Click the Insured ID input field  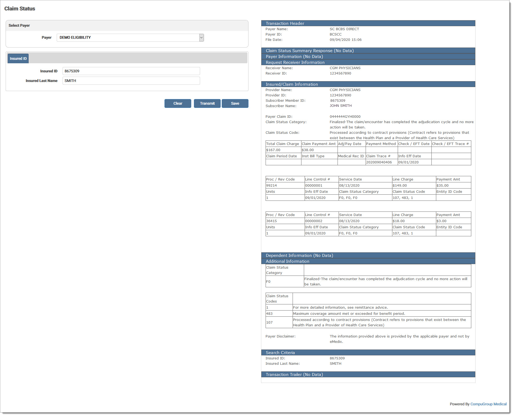pos(131,71)
